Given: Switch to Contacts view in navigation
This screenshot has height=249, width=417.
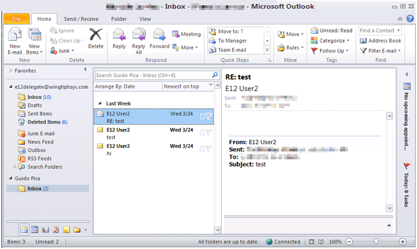Looking at the screenshot, I should 45,230.
